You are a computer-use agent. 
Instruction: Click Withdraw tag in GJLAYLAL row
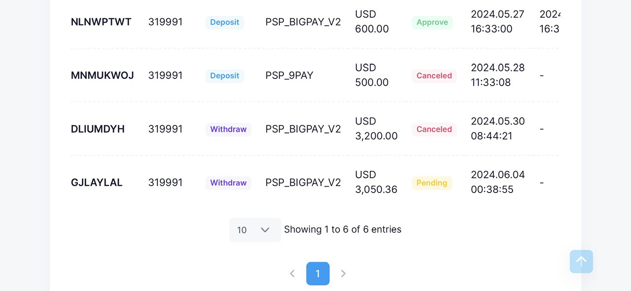(x=228, y=183)
